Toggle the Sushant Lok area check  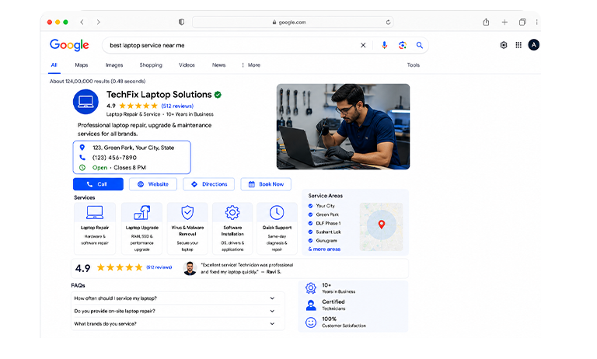click(310, 232)
